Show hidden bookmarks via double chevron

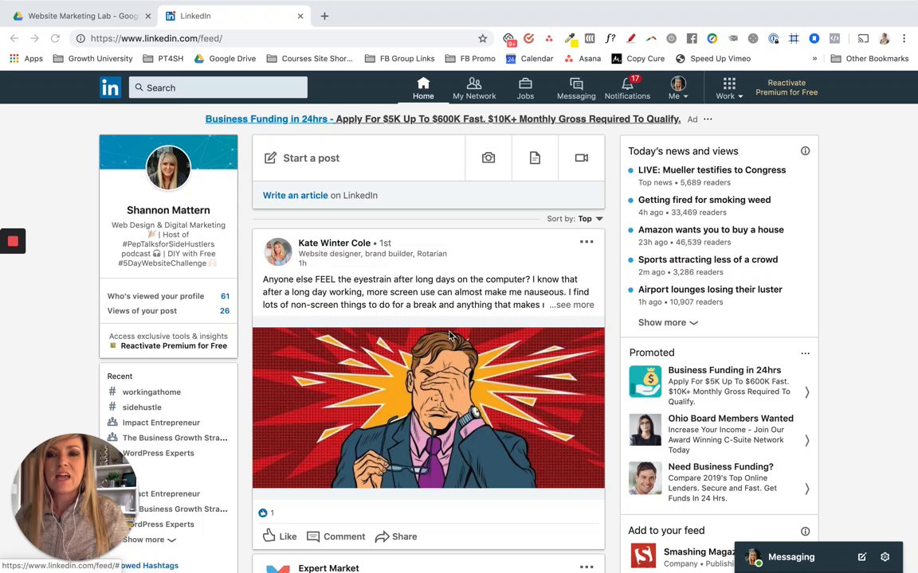pos(814,58)
